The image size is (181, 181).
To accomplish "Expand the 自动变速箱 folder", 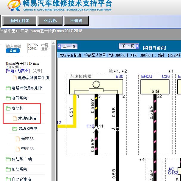I will [x=21, y=179].
